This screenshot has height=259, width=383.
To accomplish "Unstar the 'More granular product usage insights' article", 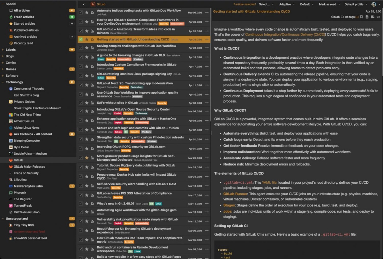I will pyautogui.click(x=86, y=158).
